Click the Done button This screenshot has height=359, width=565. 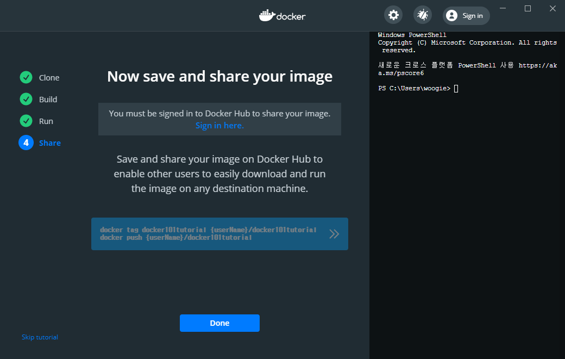[219, 323]
